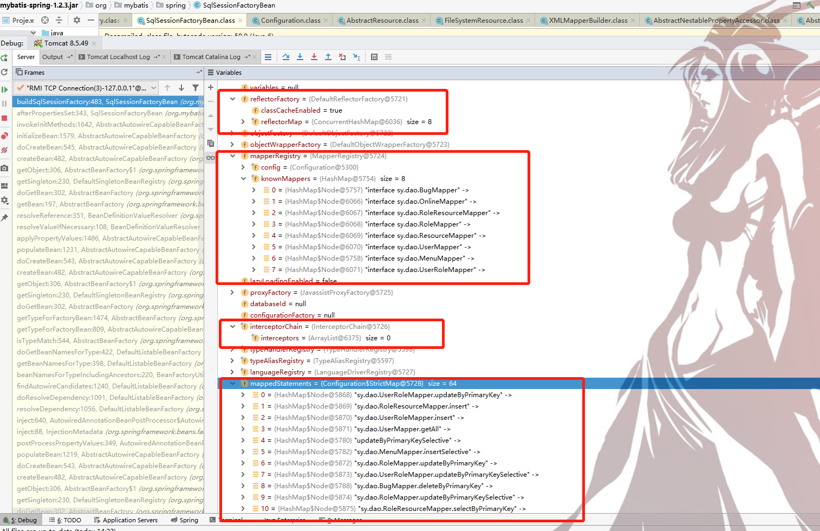
Task: Open debugger settings gear
Action: click(4, 200)
